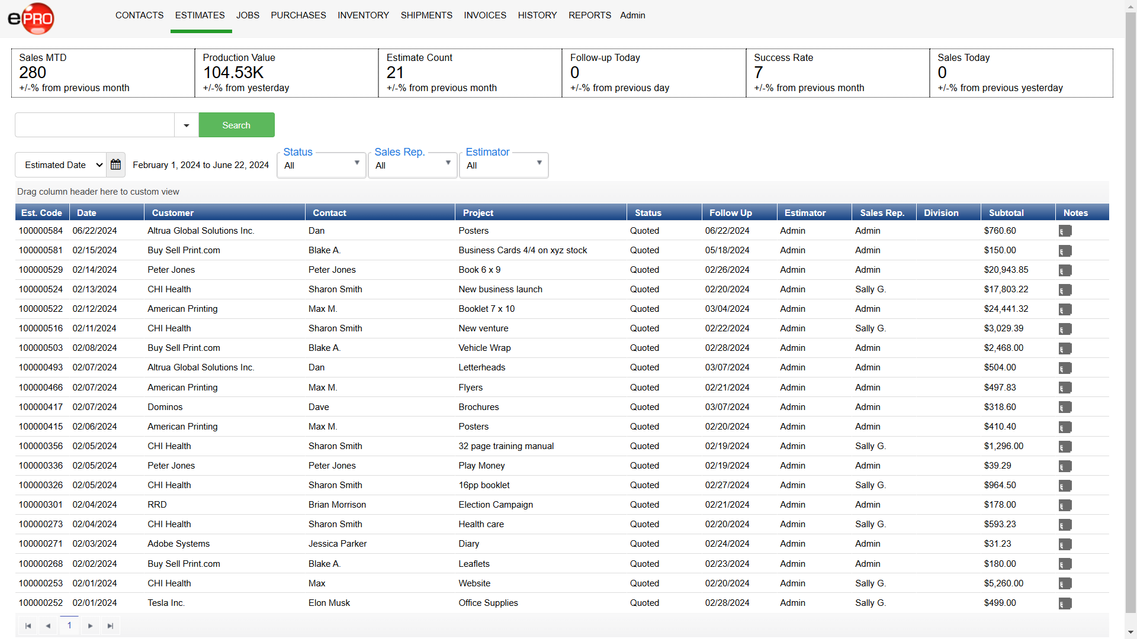Switch to the CONTACTS tab
The width and height of the screenshot is (1137, 639).
[139, 15]
